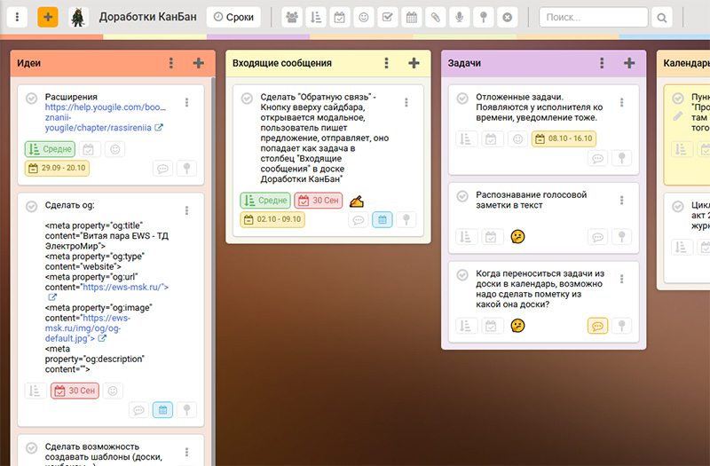Toggle the attachment paperclip filter in toolbar

point(436,17)
